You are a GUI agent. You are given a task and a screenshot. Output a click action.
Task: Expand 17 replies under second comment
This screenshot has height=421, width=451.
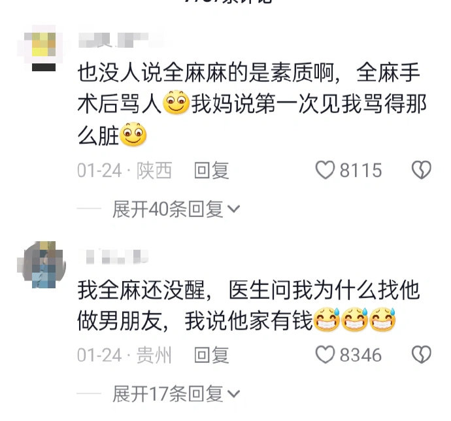pyautogui.click(x=176, y=394)
